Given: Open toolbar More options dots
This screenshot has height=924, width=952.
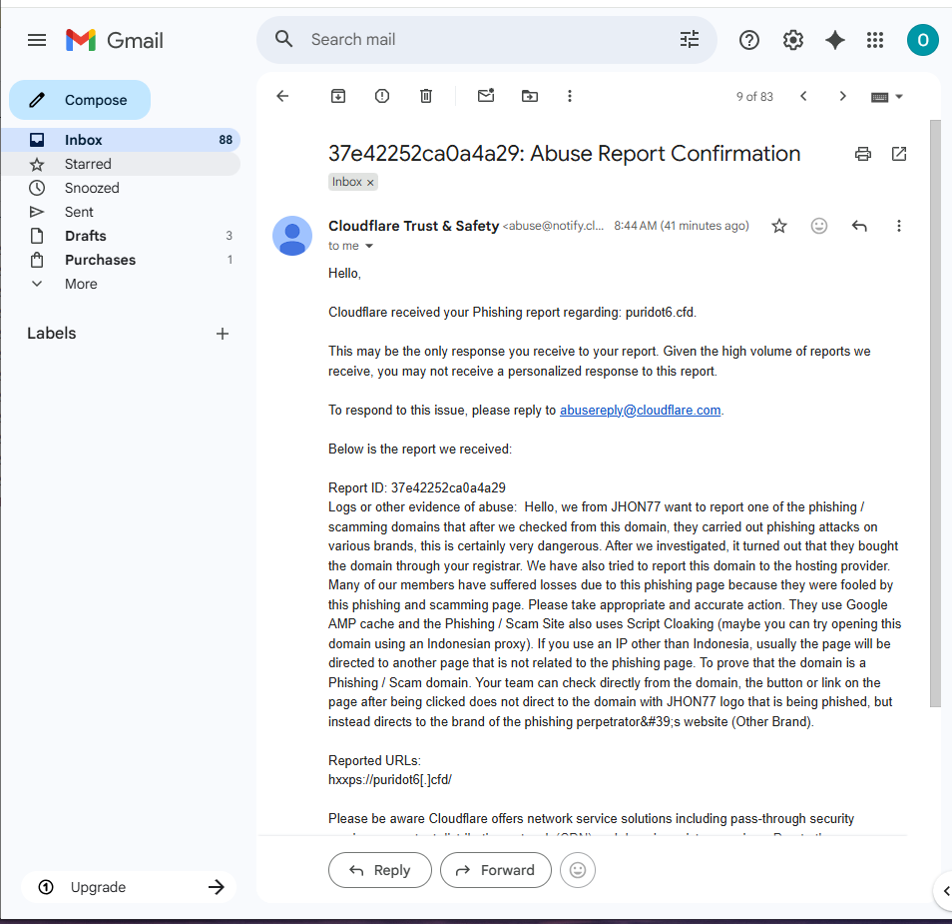Looking at the screenshot, I should click(570, 96).
